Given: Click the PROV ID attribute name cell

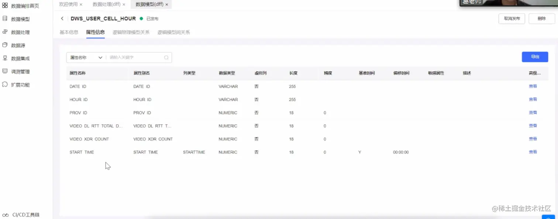Looking at the screenshot, I should (78, 113).
